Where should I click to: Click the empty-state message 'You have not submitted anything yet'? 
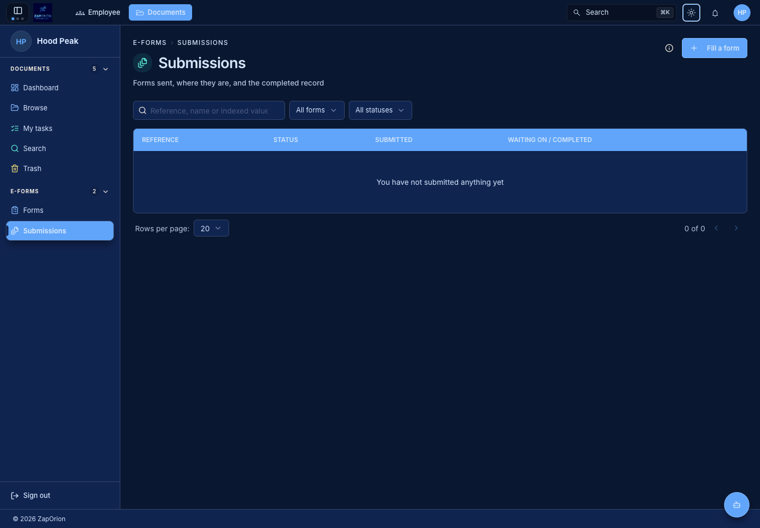[x=440, y=182]
